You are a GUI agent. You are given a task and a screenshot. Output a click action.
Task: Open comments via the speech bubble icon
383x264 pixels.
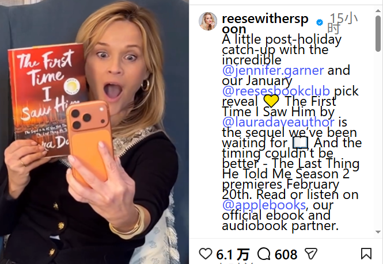coord(264,254)
